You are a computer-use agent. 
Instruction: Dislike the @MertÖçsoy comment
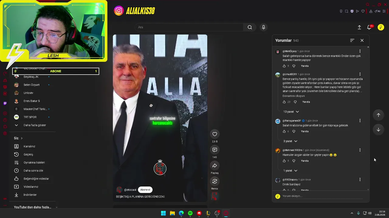(x=294, y=66)
